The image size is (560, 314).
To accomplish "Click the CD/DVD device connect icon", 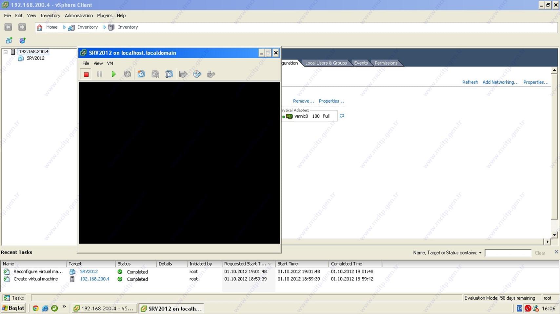I will click(x=197, y=74).
